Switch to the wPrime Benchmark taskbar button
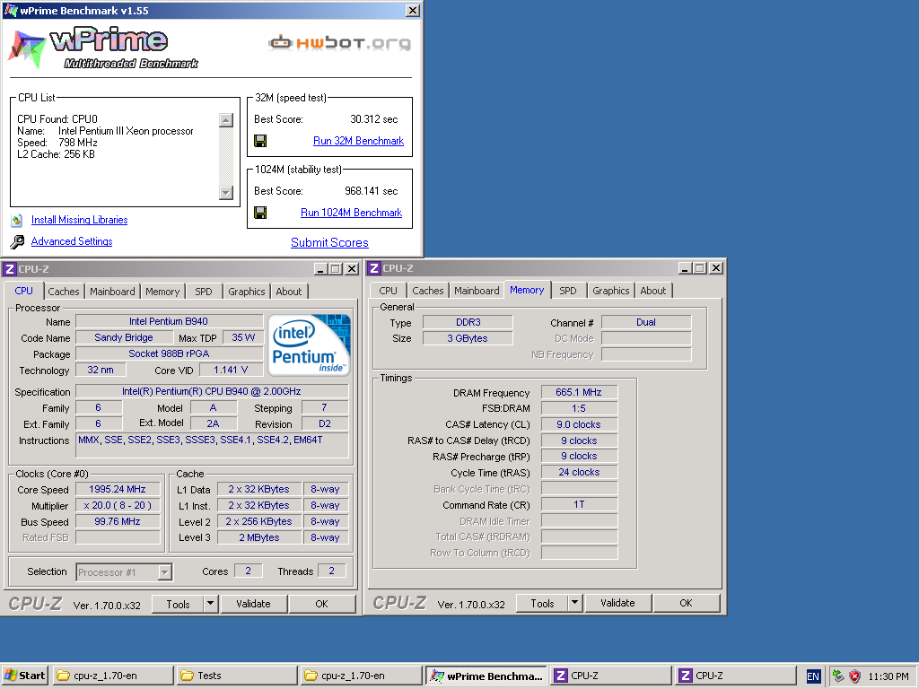The height and width of the screenshot is (689, 919). (x=486, y=676)
